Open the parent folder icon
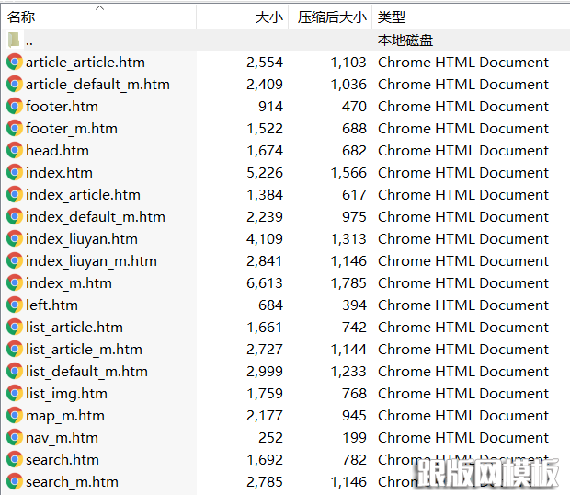The image size is (570, 495). [15, 40]
